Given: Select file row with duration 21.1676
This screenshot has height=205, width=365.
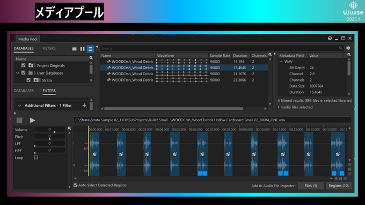Looking at the screenshot, I should click(x=184, y=74).
